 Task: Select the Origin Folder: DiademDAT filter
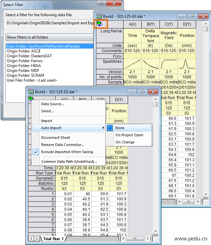pos(29,56)
